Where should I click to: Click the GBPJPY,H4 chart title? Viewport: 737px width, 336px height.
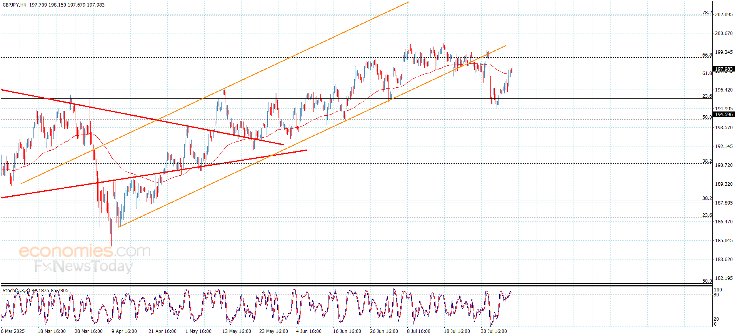(x=14, y=5)
